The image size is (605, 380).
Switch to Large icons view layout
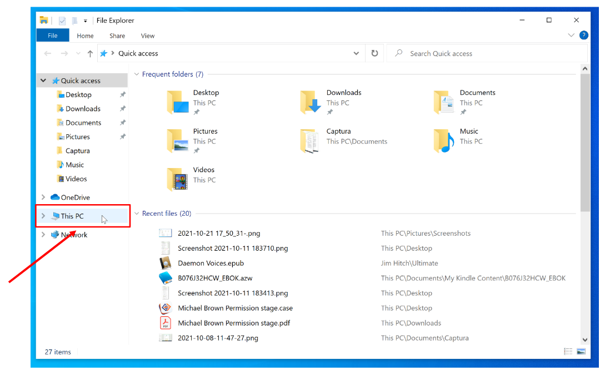[x=581, y=352]
